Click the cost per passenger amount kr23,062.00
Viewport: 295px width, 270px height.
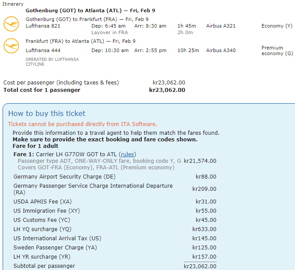(x=169, y=83)
